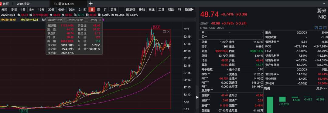The width and height of the screenshot is (328, 113).
Task: Click 隐藏 to hide side panel
Action: (189, 10)
